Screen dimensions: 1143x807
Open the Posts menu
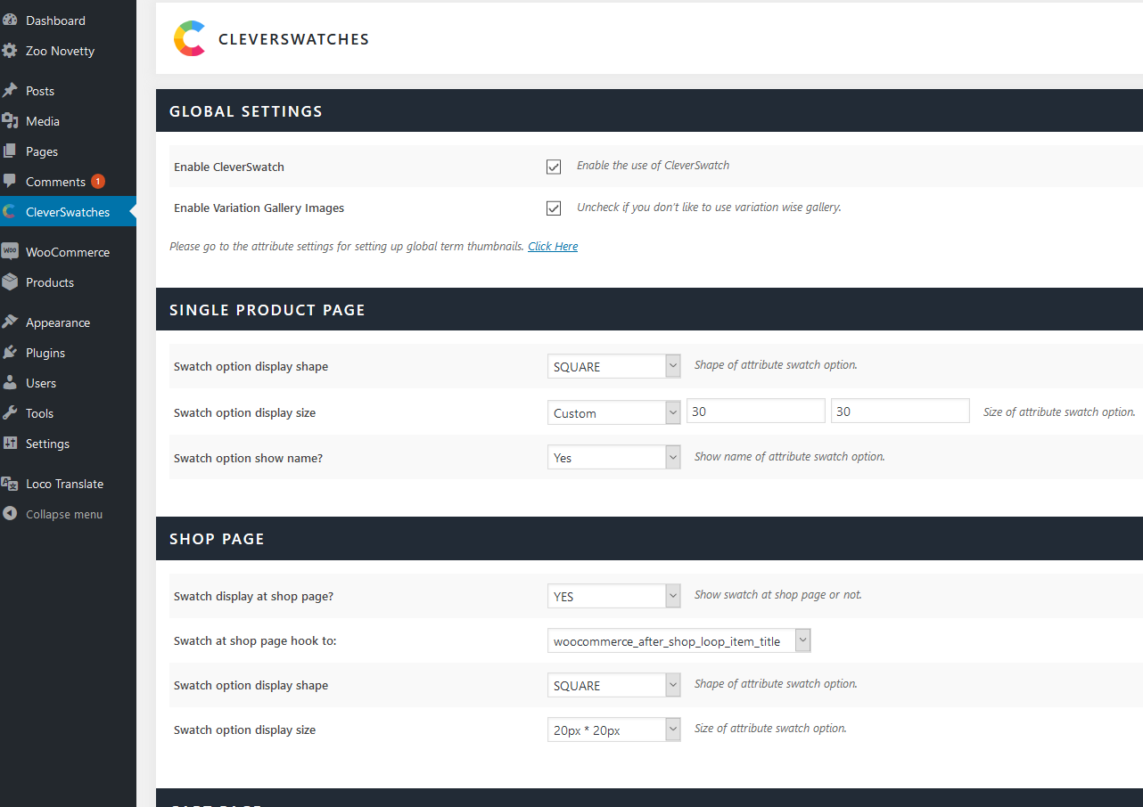tap(40, 91)
